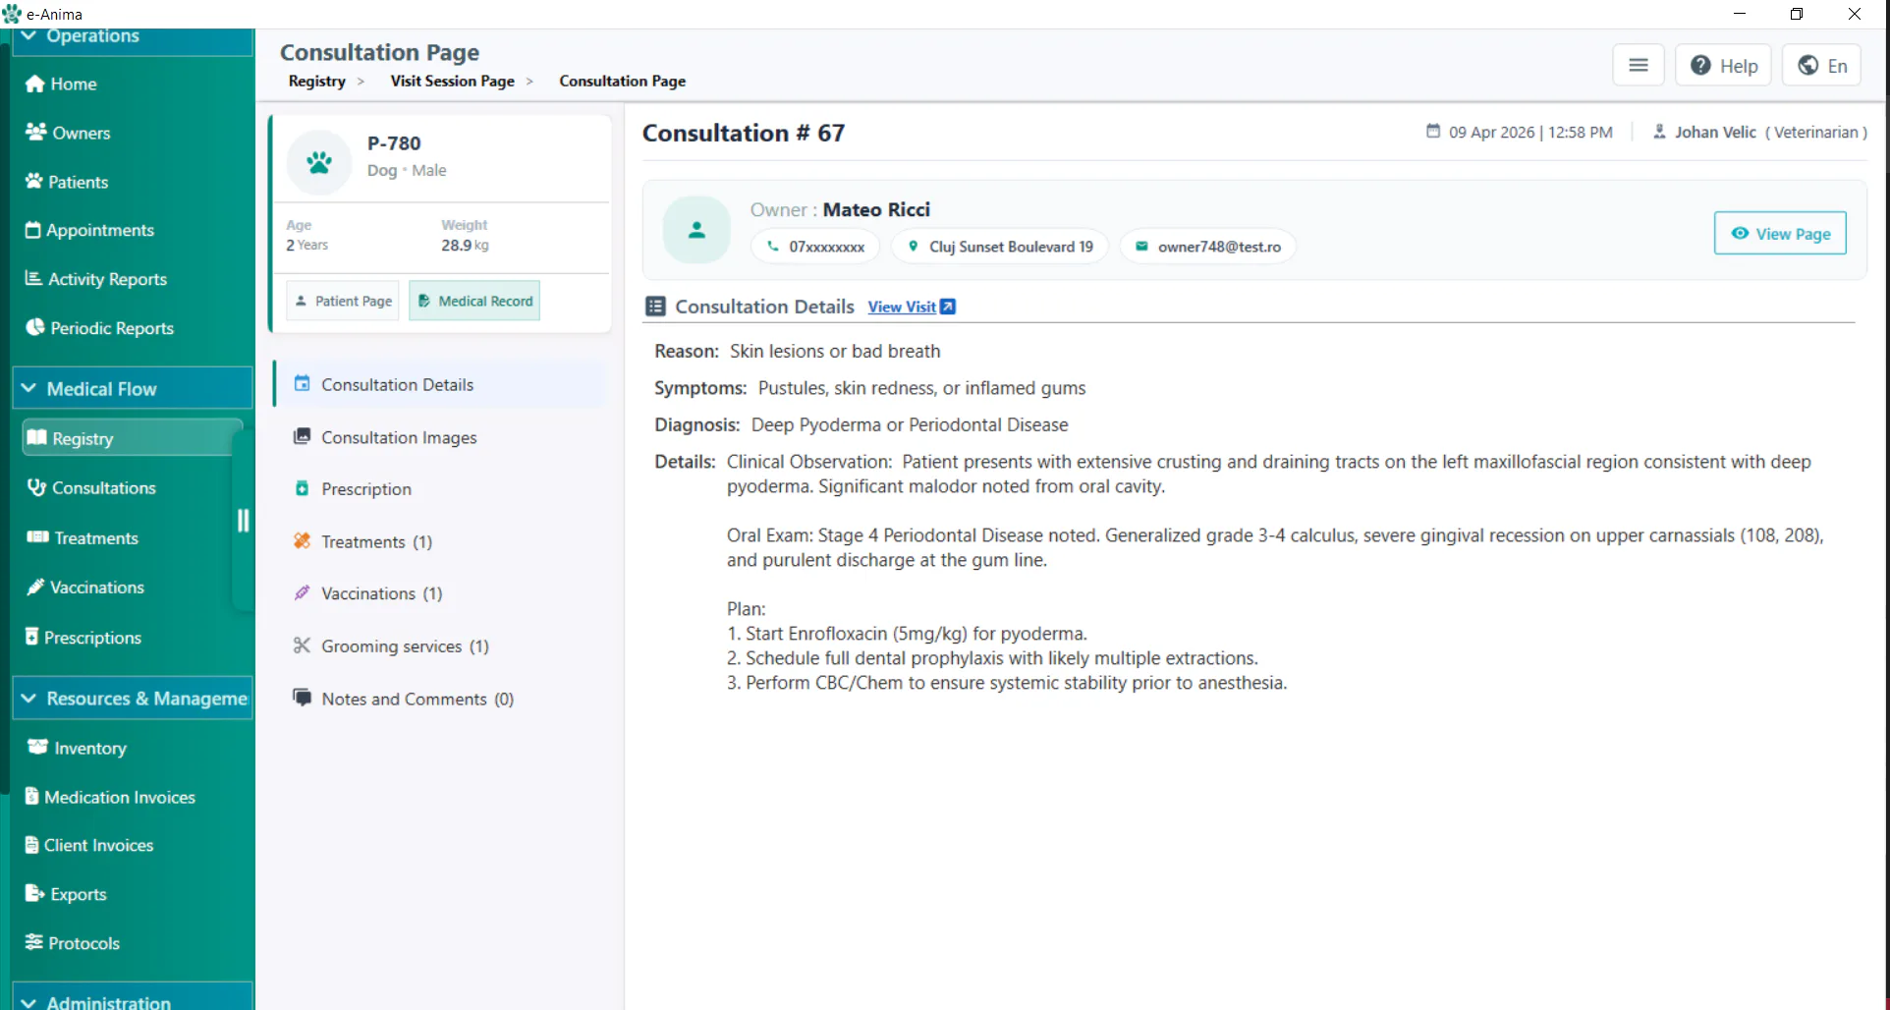Switch to Consultation Images tab
The width and height of the screenshot is (1890, 1010).
[x=441, y=437]
